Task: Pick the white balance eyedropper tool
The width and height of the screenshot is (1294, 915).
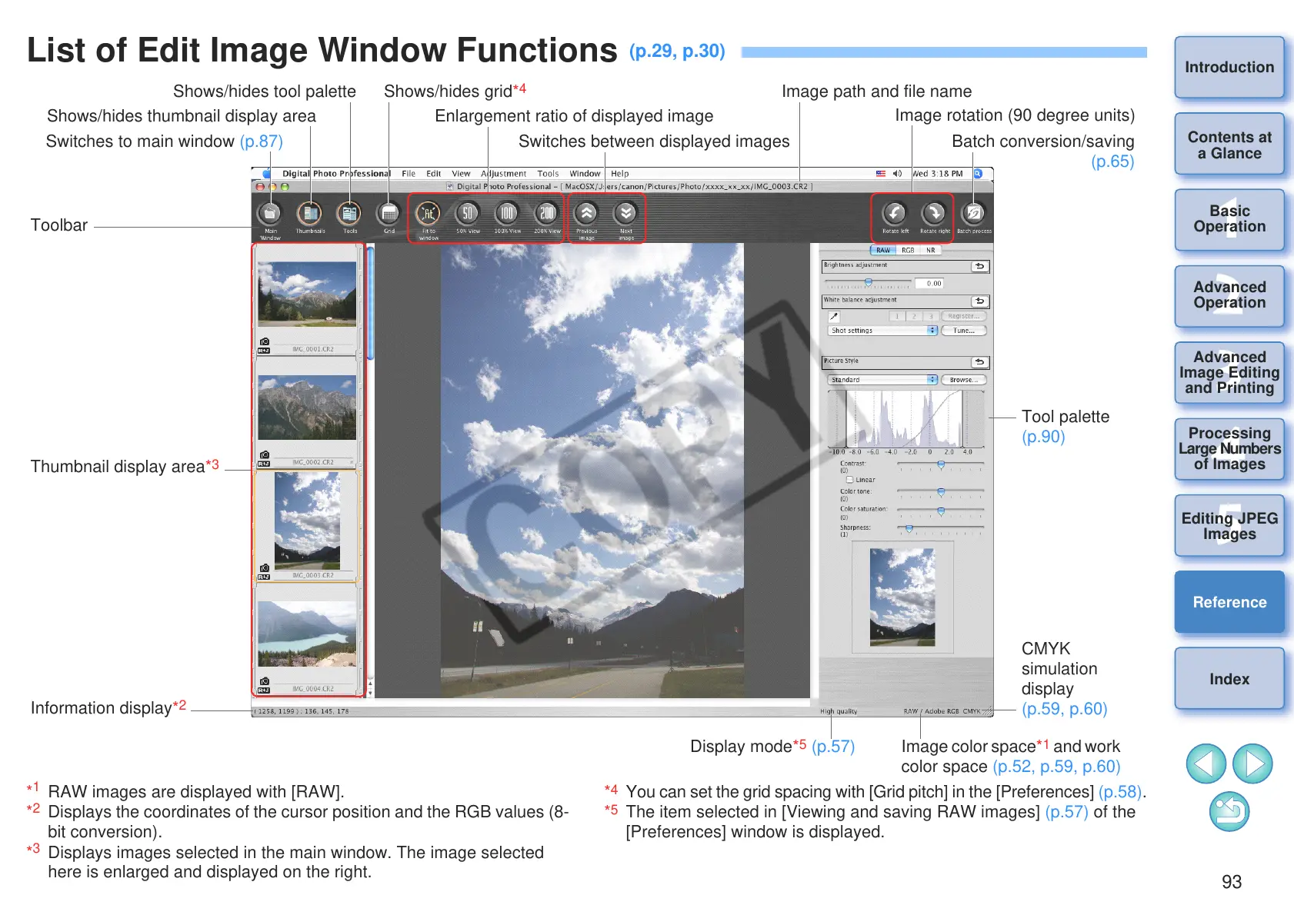Action: coord(834,316)
